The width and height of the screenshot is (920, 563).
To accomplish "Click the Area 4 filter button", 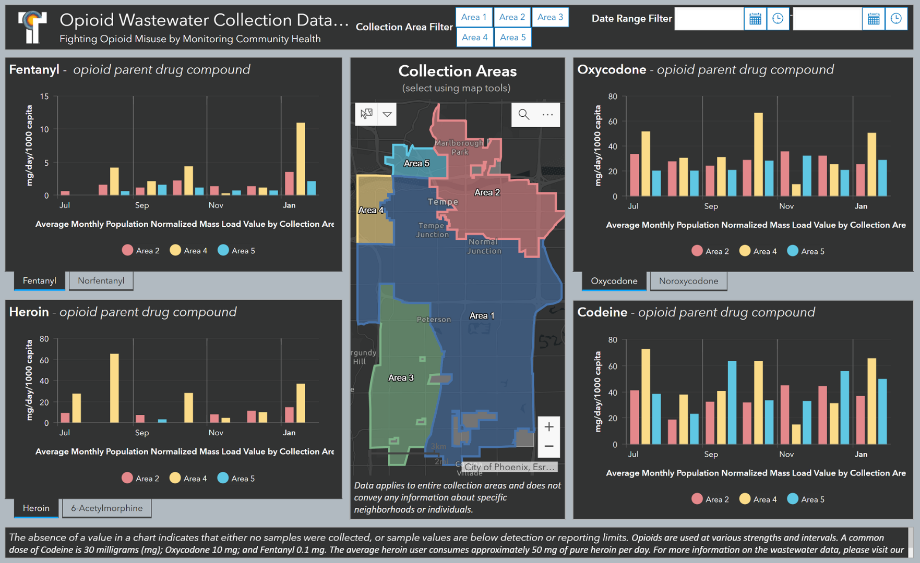I will point(474,37).
